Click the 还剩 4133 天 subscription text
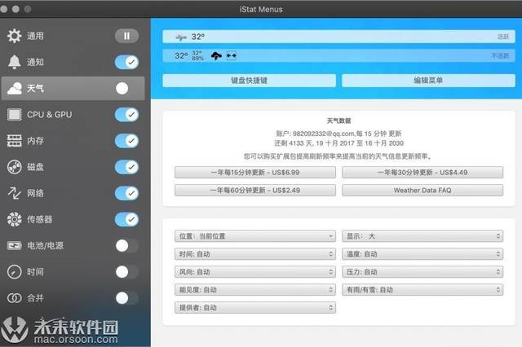522x347 pixels. pyautogui.click(x=339, y=143)
